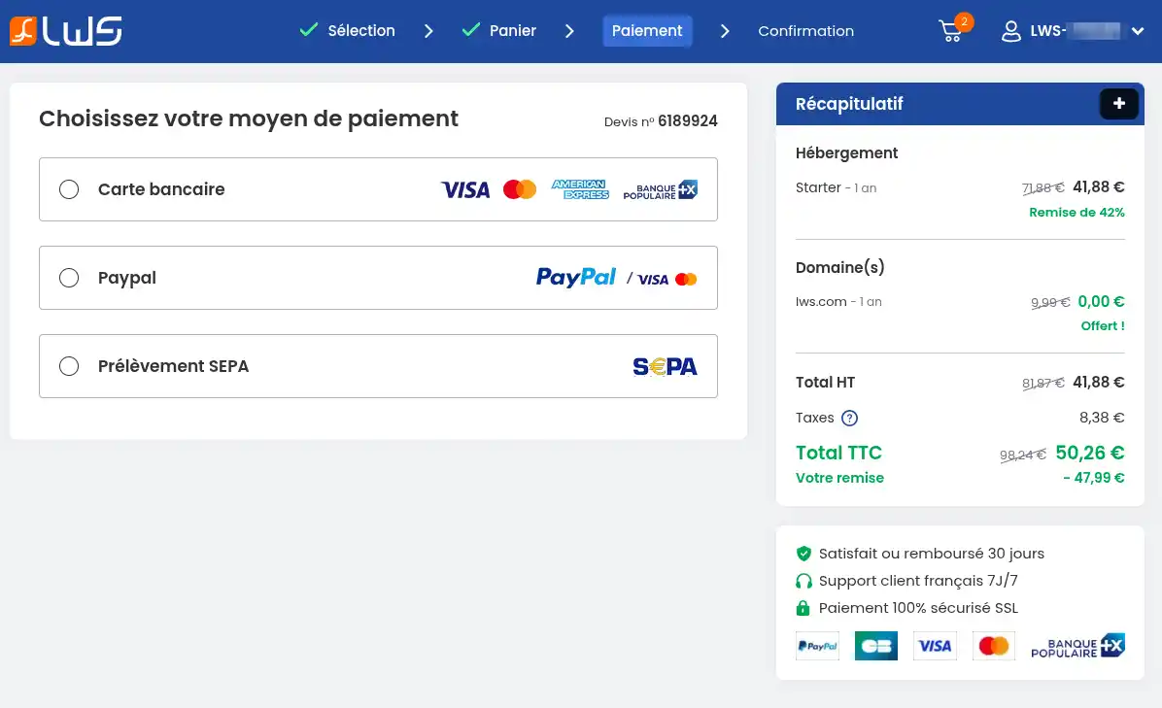This screenshot has height=708, width=1162.
Task: Click the LWS logo in header
Action: 66,31
